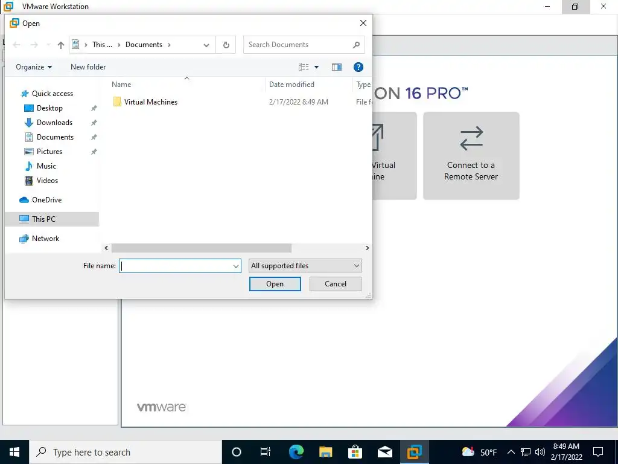Select Downloads in navigation pane

click(x=54, y=123)
